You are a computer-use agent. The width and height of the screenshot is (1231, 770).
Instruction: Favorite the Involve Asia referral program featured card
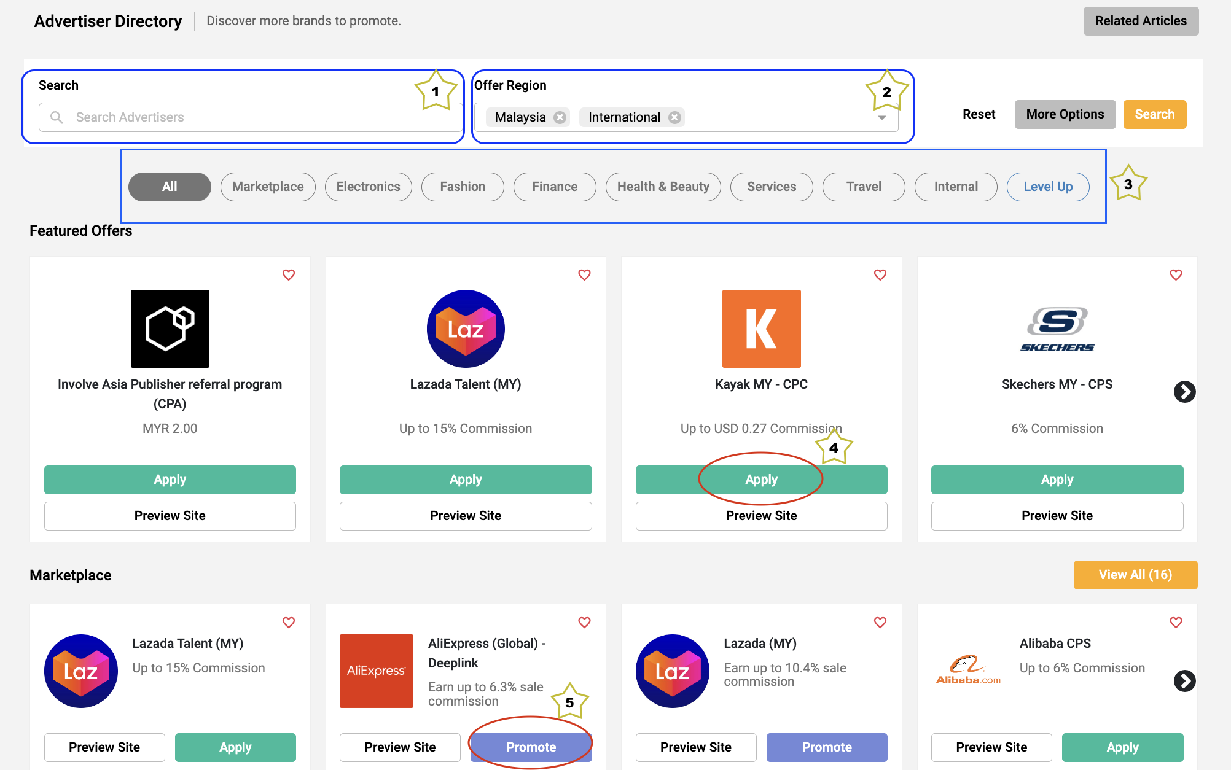[289, 275]
